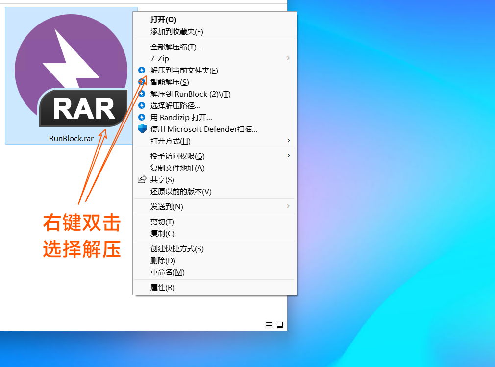This screenshot has width=495, height=367.
Task: Click the RunBlock.rar file name label
Action: click(x=72, y=139)
